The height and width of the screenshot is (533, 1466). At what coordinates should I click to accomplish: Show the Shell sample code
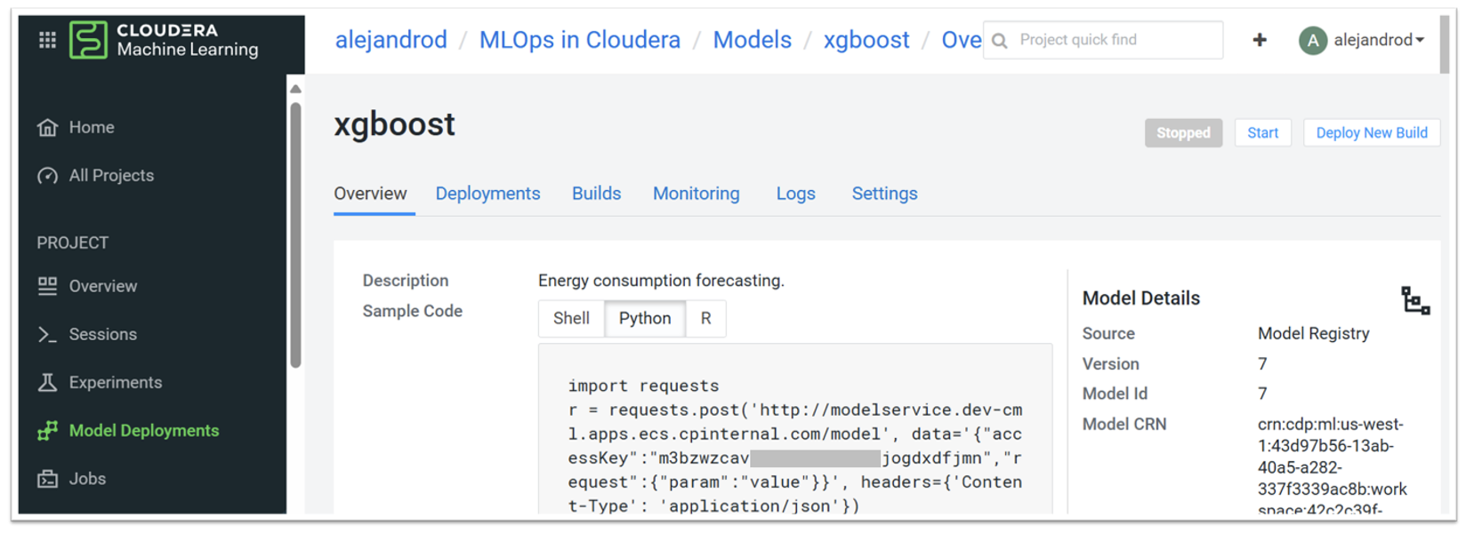pos(571,319)
